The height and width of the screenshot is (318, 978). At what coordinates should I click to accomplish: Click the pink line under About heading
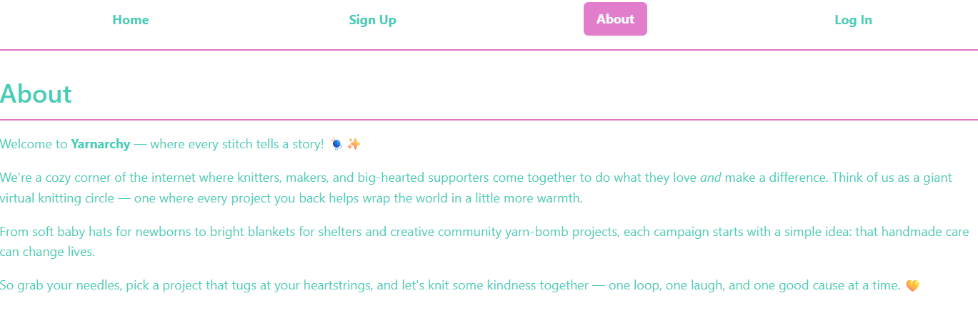coord(489,119)
